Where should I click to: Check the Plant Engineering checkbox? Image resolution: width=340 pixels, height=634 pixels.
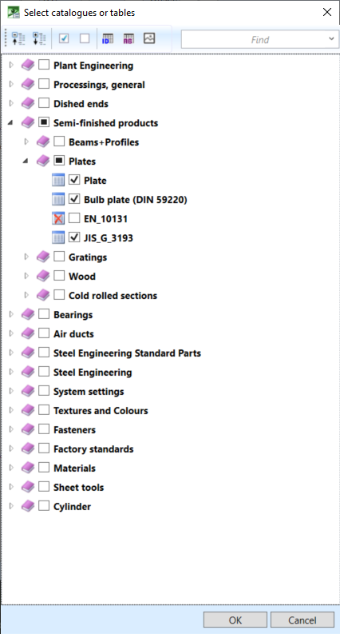[44, 65]
